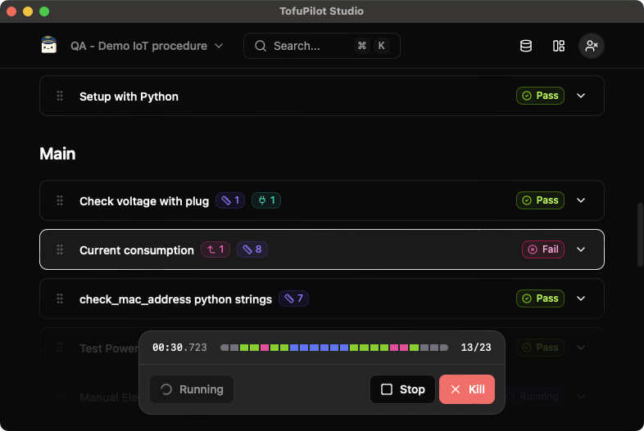Image resolution: width=644 pixels, height=431 pixels.
Task: Select the Setup with Python title
Action: coord(129,97)
